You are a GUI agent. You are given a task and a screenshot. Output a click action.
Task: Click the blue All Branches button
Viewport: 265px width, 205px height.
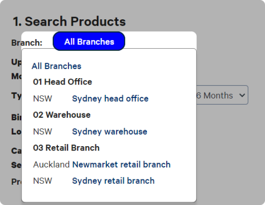[x=89, y=41]
